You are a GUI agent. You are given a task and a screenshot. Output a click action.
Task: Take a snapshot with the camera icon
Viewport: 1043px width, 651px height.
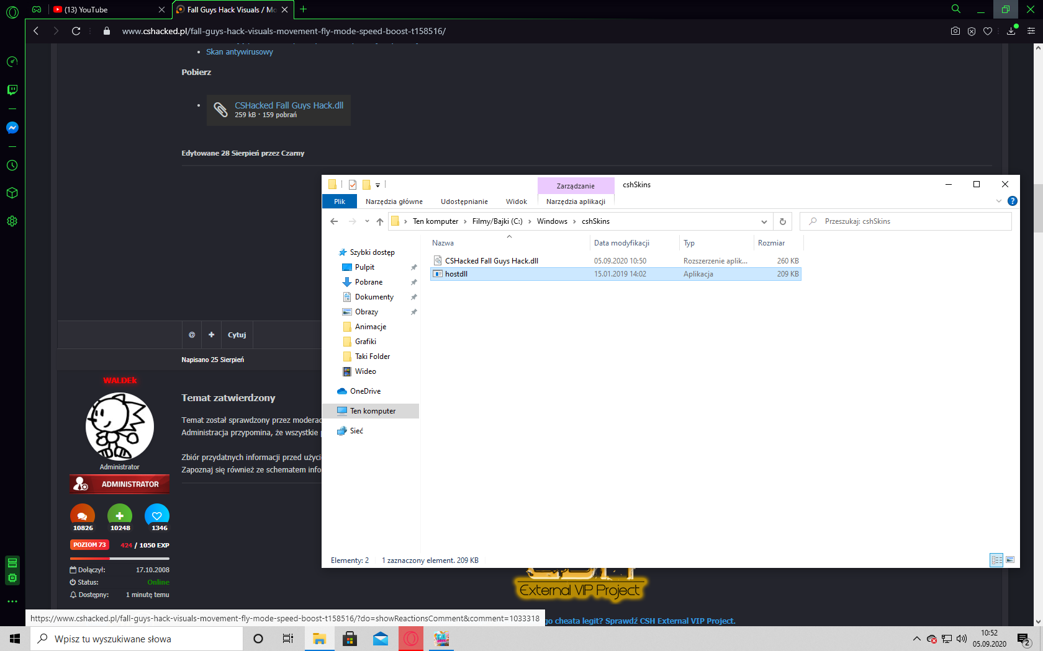pyautogui.click(x=955, y=31)
